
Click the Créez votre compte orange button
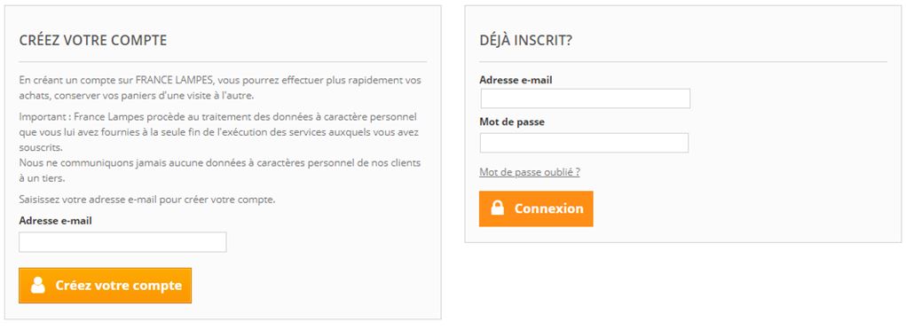point(106,285)
